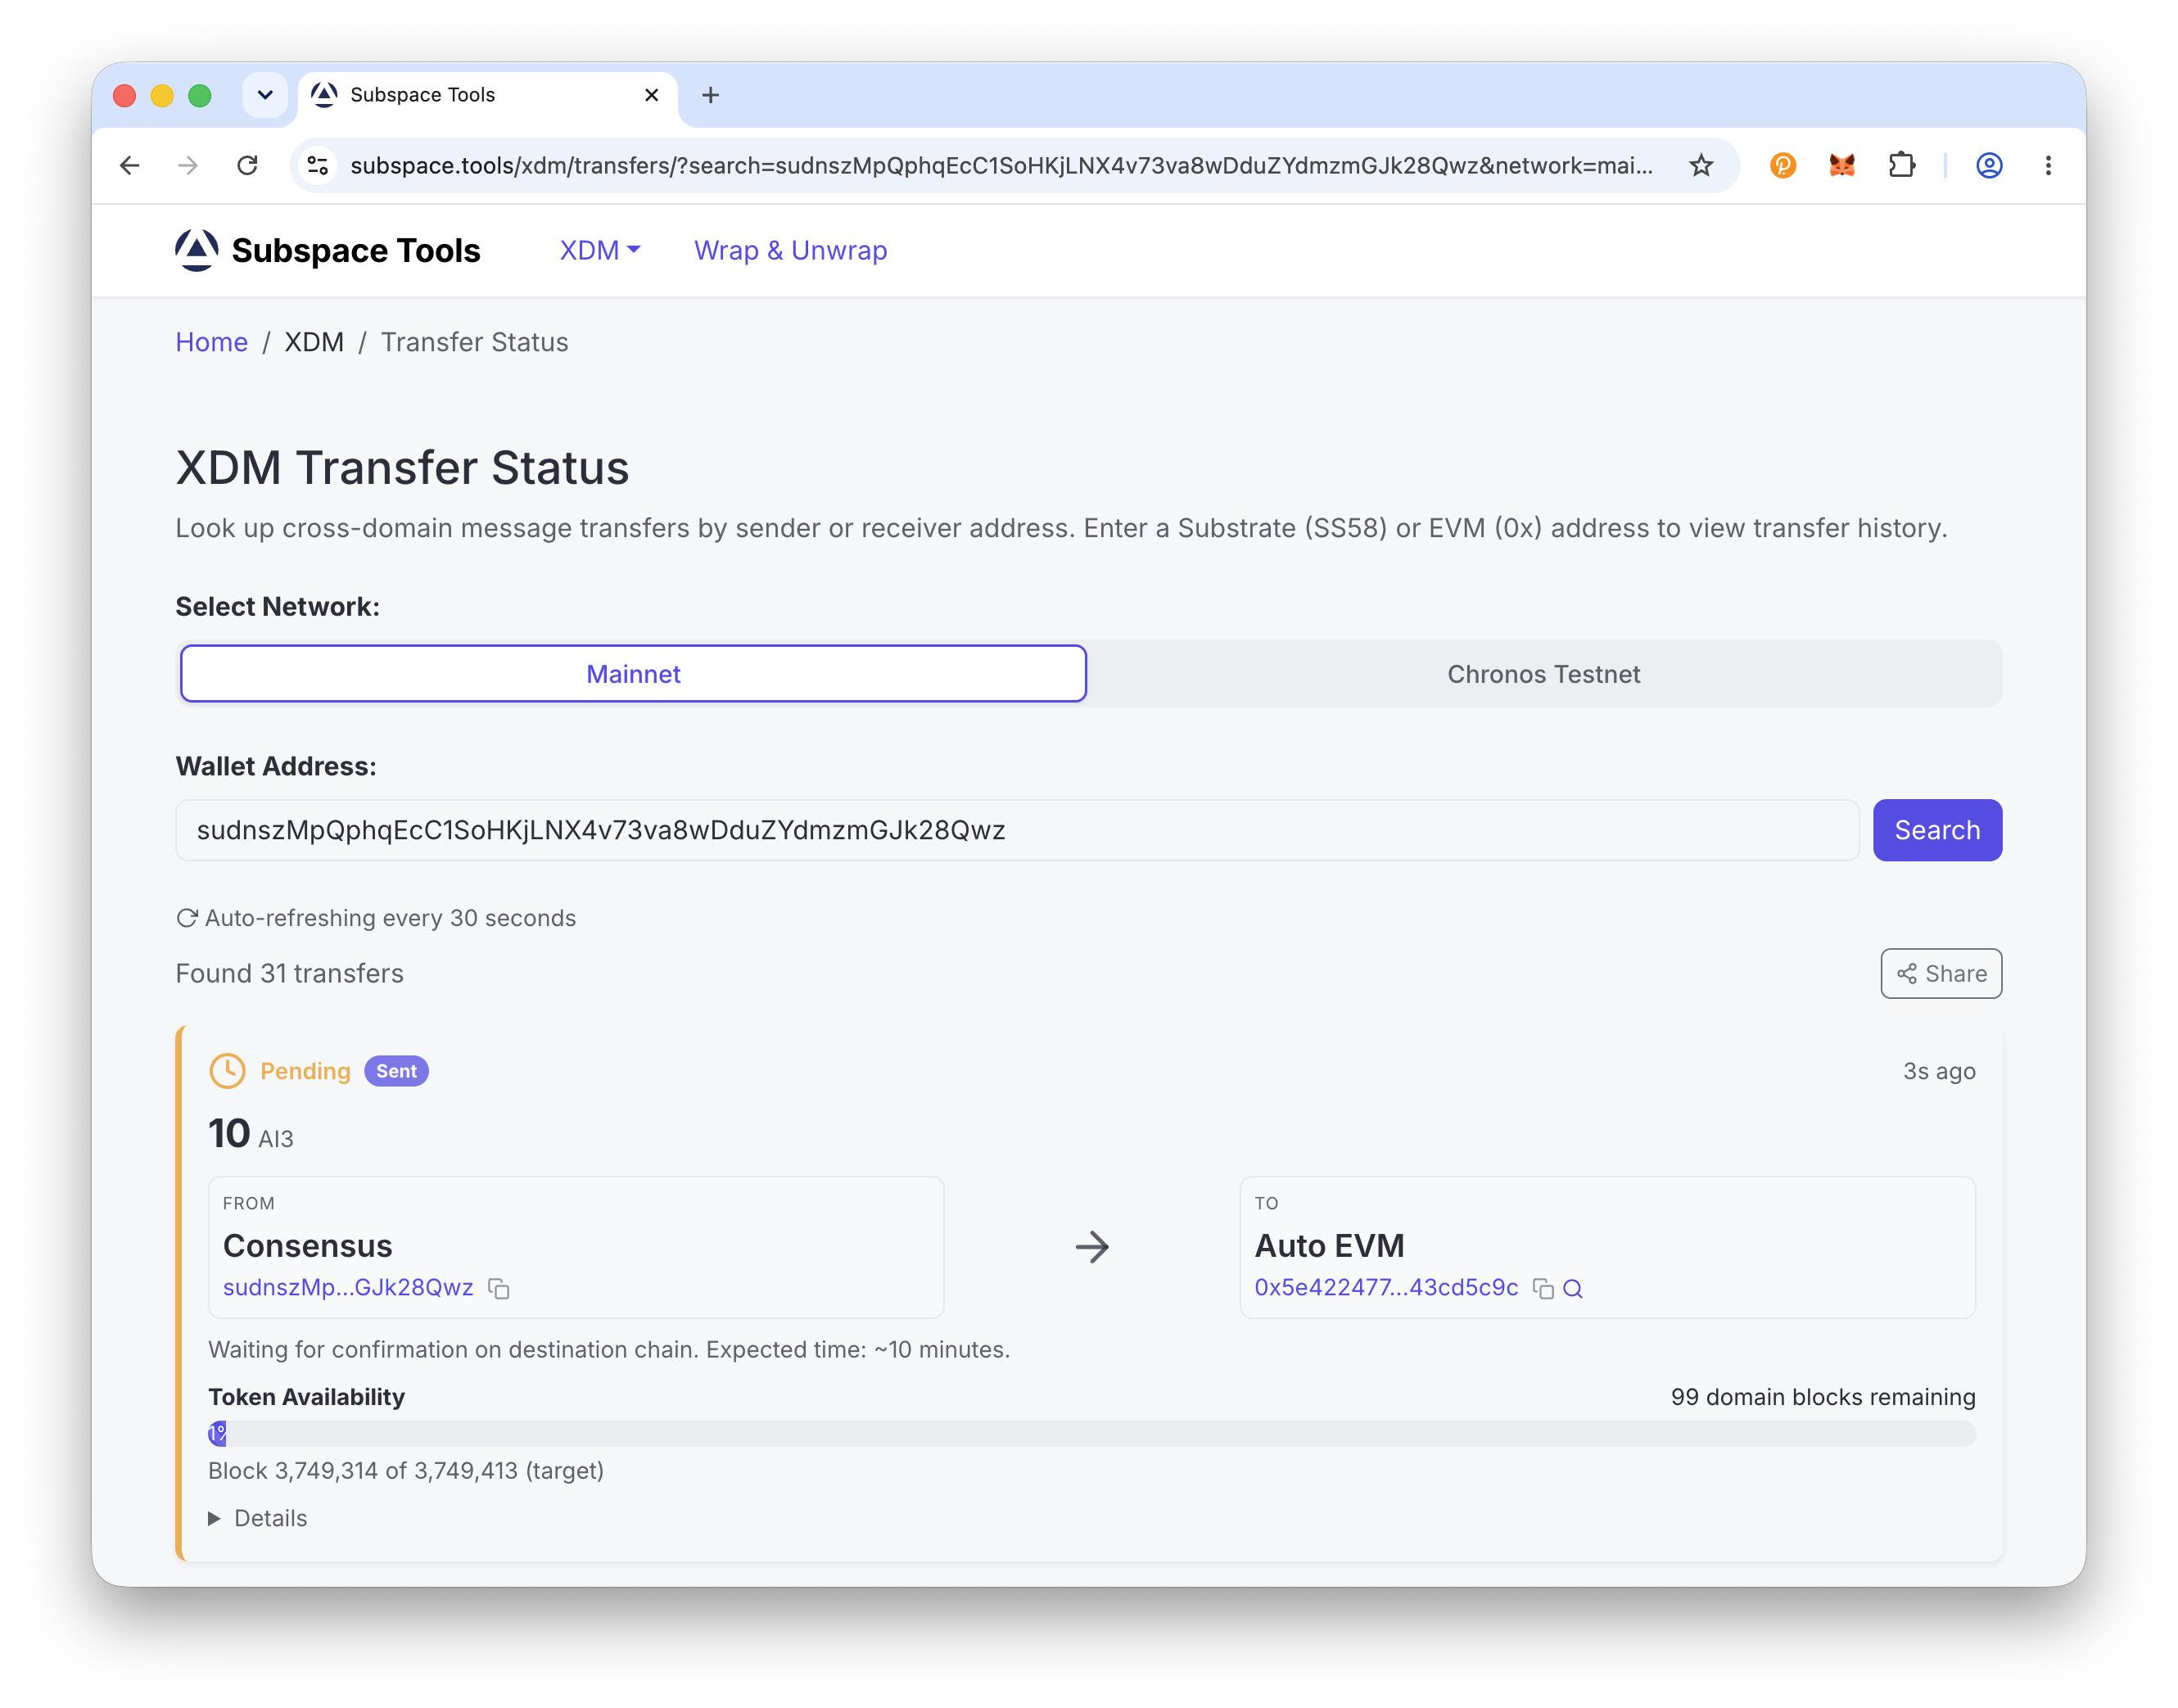
Task: Open the Wrap & Unwrap page
Action: [x=790, y=250]
